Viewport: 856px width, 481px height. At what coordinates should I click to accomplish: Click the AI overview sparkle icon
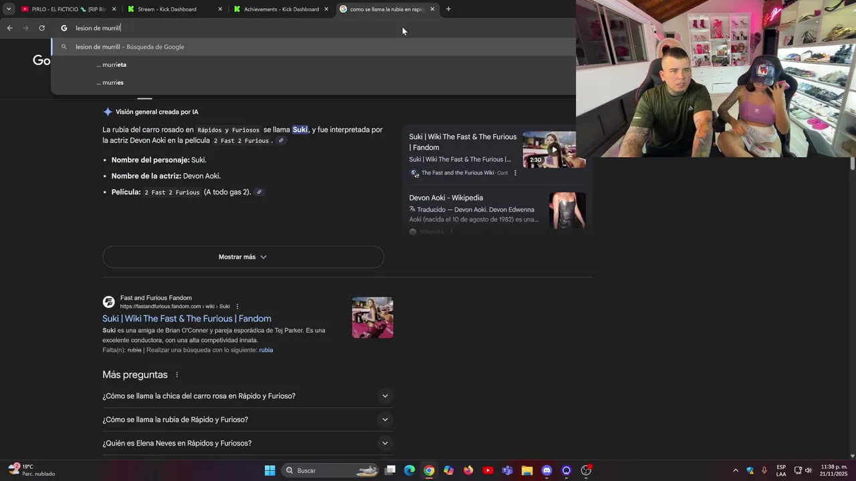pyautogui.click(x=107, y=112)
